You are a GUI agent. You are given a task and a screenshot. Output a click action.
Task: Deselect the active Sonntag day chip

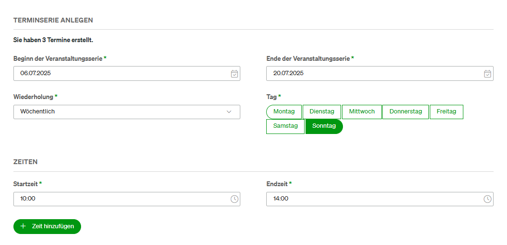[x=324, y=126]
